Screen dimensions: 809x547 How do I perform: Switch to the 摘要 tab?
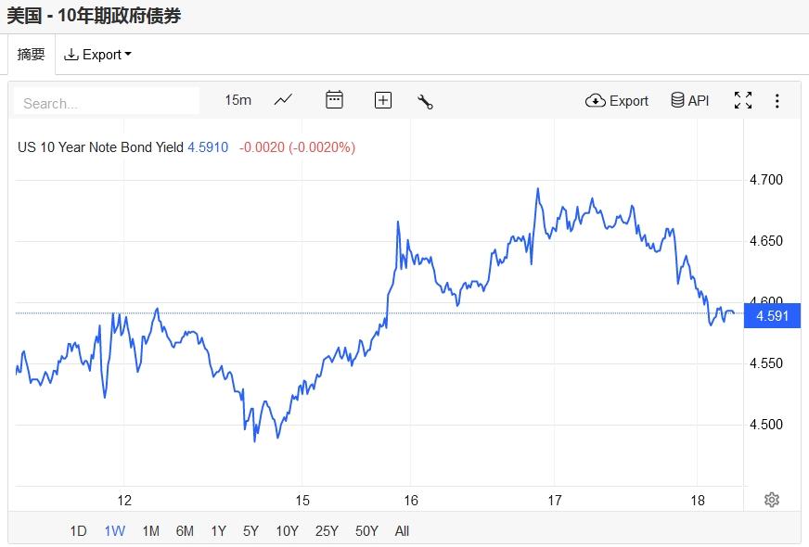point(31,55)
